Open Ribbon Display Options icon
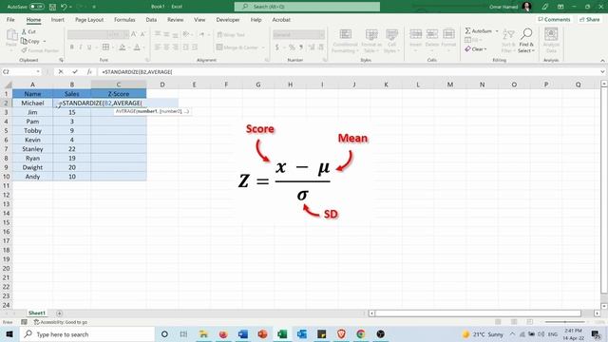 click(x=560, y=7)
